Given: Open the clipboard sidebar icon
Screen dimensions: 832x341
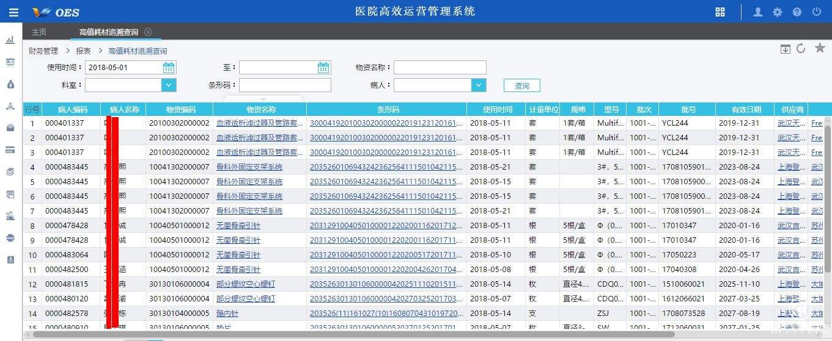Looking at the screenshot, I should (x=10, y=260).
